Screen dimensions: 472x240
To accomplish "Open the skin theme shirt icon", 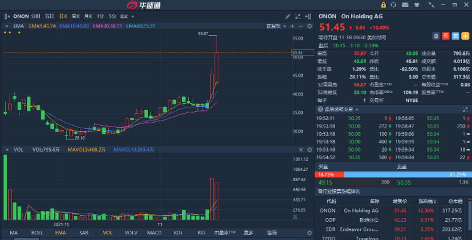I will click(417, 5).
